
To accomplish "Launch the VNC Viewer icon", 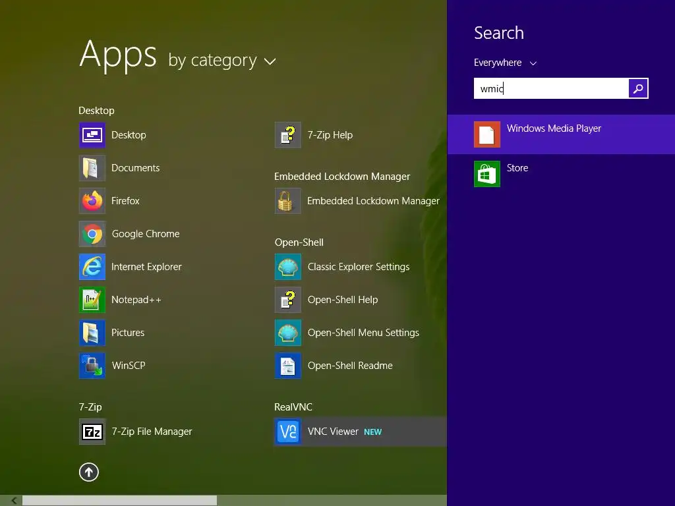I will 288,432.
